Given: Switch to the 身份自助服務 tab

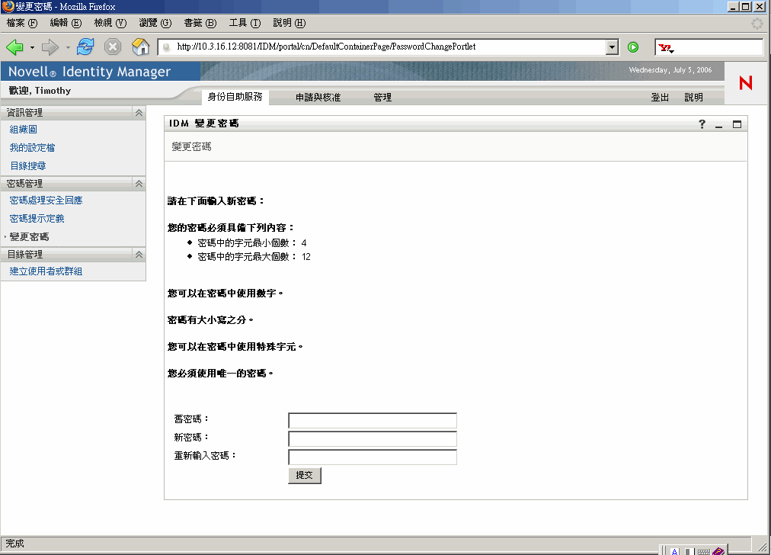Looking at the screenshot, I should pyautogui.click(x=235, y=97).
